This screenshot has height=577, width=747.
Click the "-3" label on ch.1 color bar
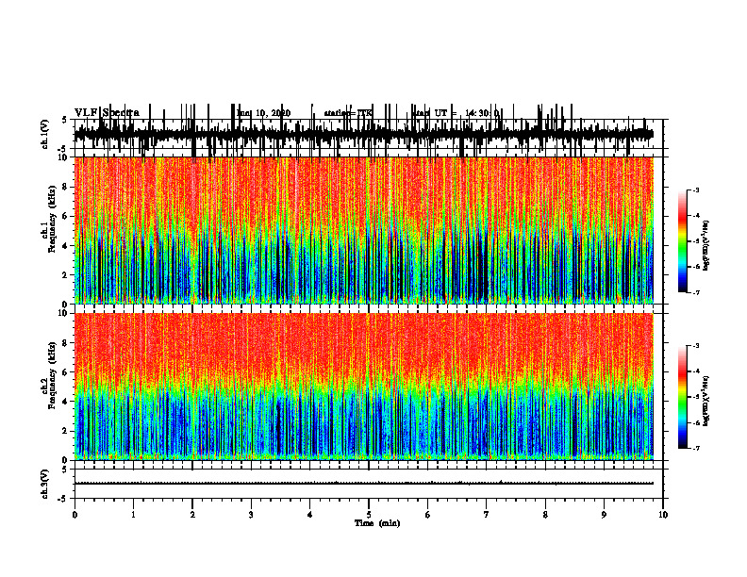tap(696, 190)
